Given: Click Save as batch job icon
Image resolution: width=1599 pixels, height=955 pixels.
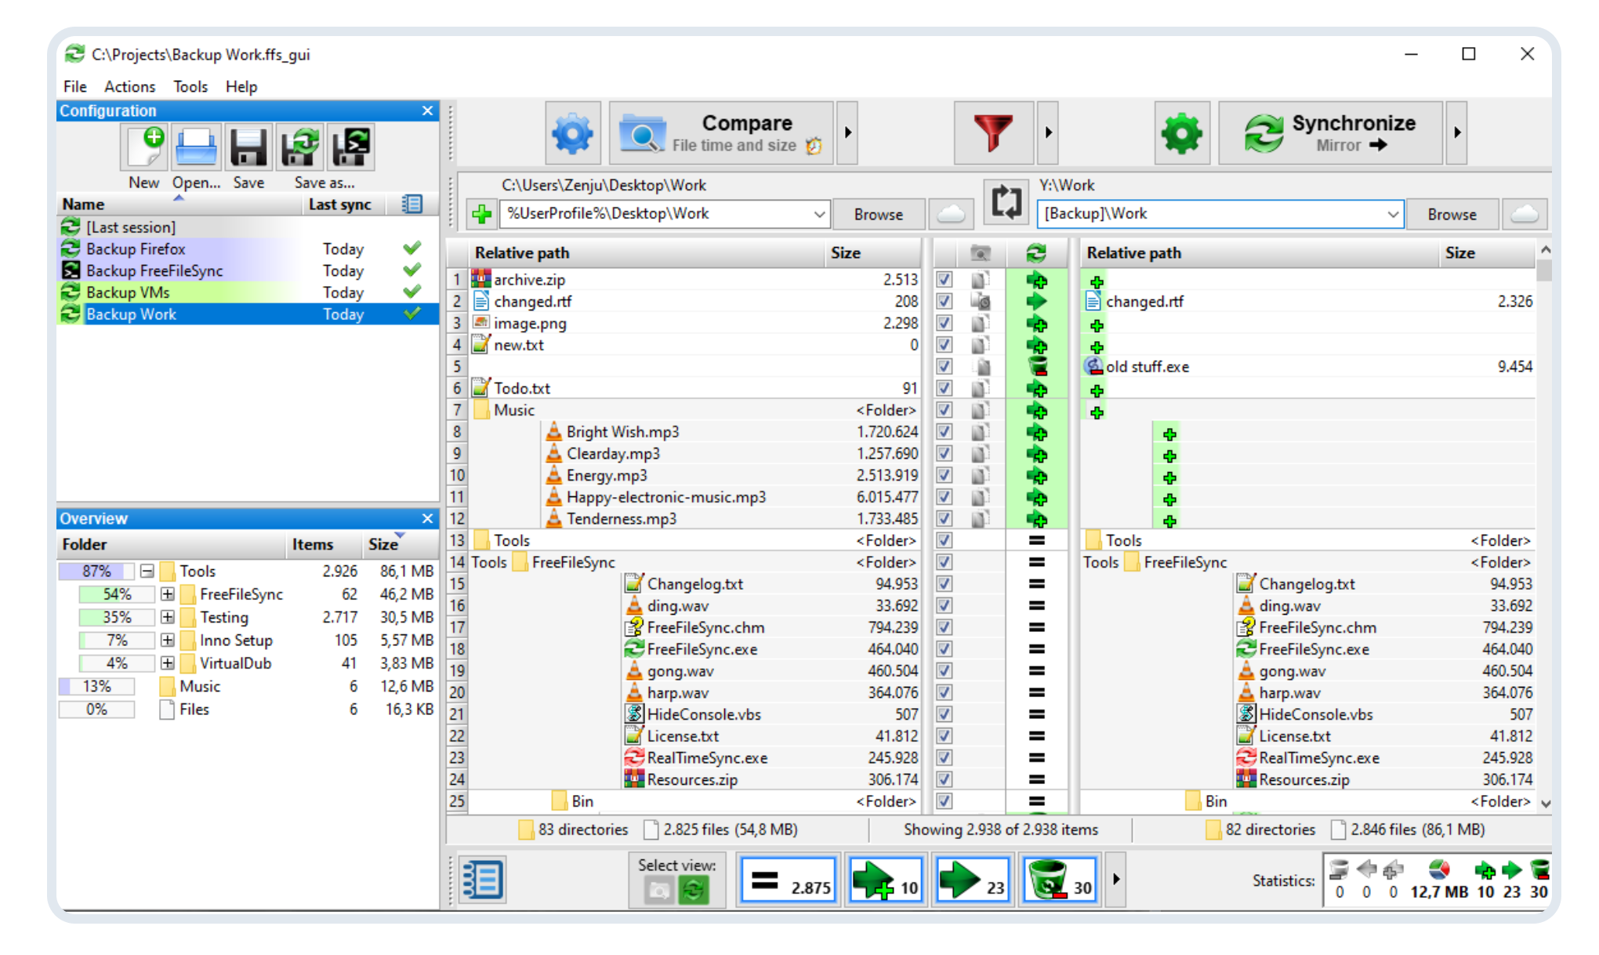Looking at the screenshot, I should [350, 147].
